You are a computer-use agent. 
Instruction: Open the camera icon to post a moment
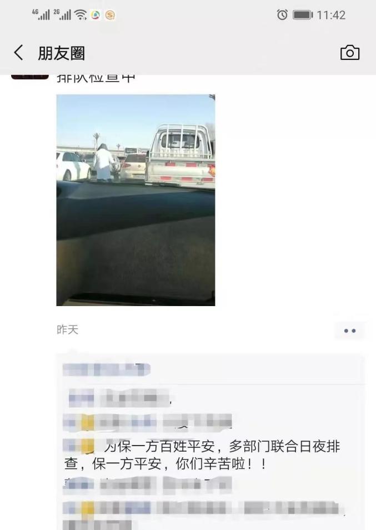[x=350, y=53]
